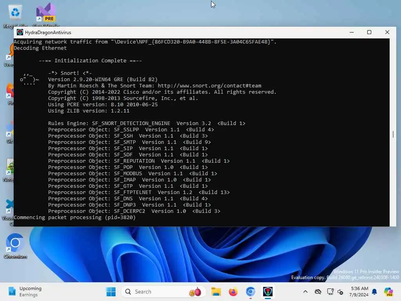Click the 'Decoding Ethernet' line

pos(40,48)
